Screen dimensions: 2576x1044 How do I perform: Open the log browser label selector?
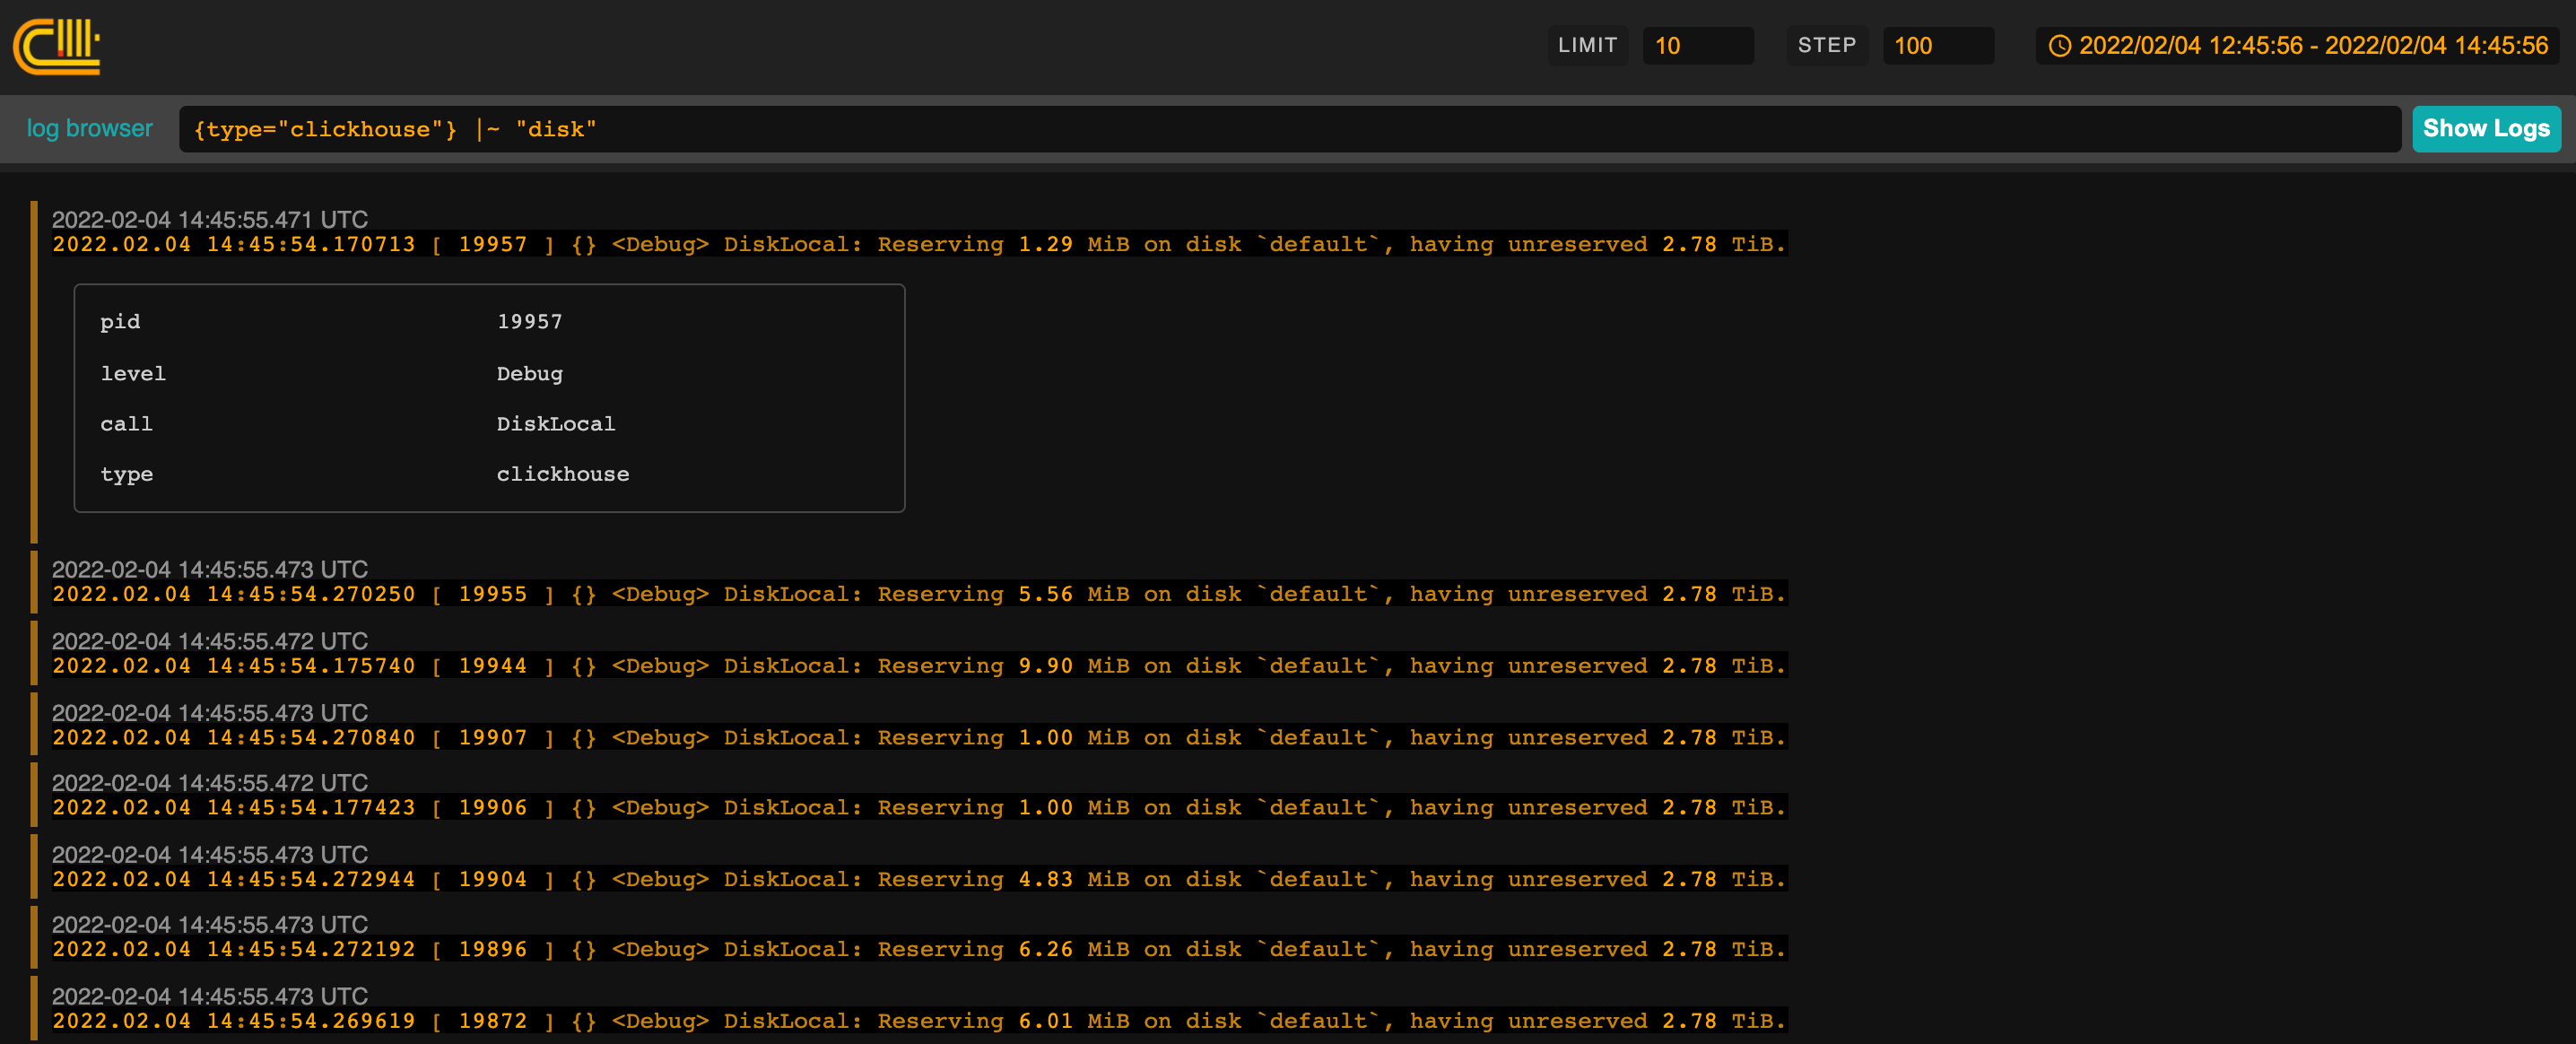point(89,128)
